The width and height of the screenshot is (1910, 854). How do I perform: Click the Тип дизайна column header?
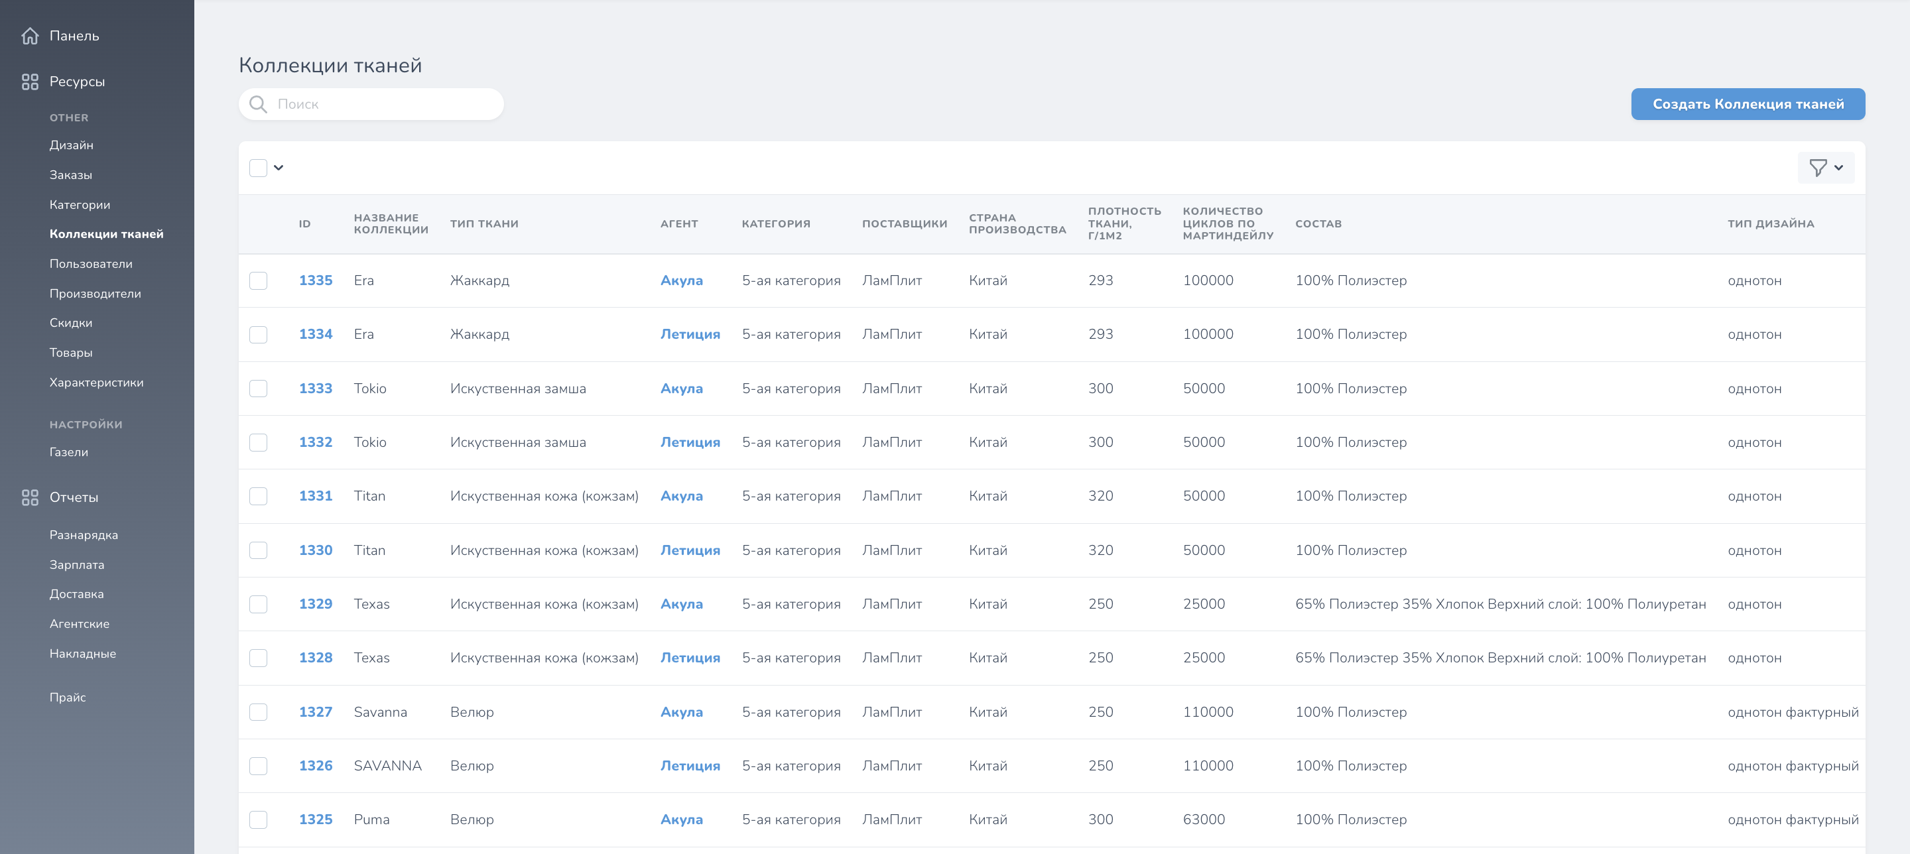tap(1771, 224)
